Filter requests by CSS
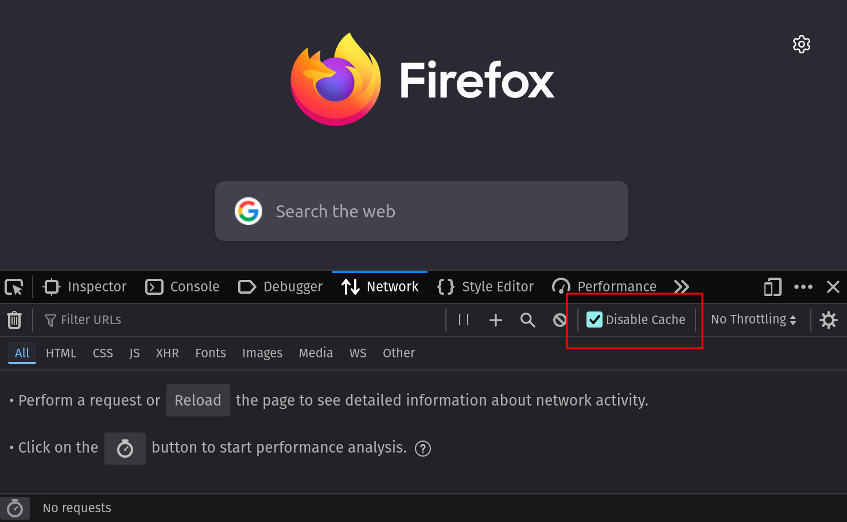 [x=103, y=353]
